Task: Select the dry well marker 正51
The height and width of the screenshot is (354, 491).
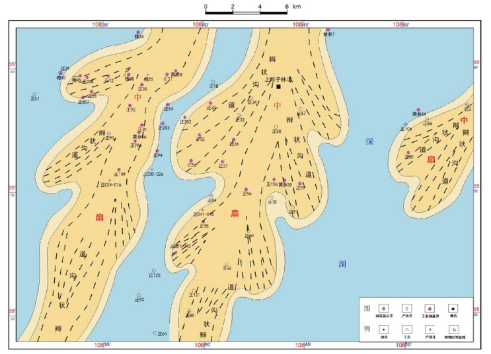Action: (34, 94)
